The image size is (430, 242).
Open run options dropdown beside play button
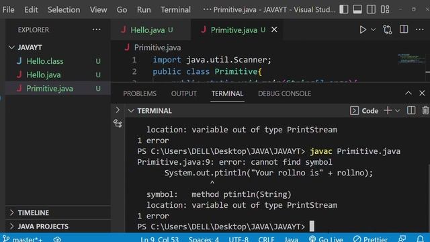pos(374,30)
